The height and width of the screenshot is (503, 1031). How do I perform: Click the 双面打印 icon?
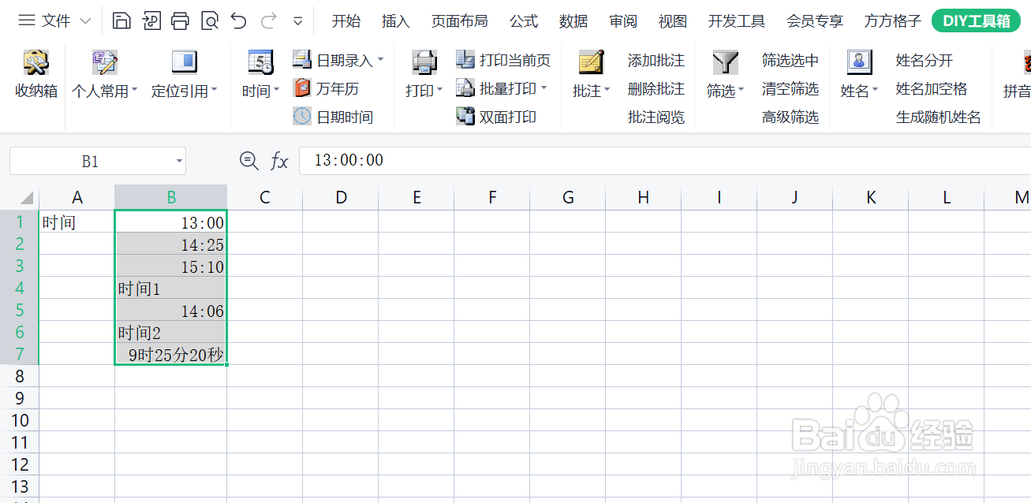(465, 117)
